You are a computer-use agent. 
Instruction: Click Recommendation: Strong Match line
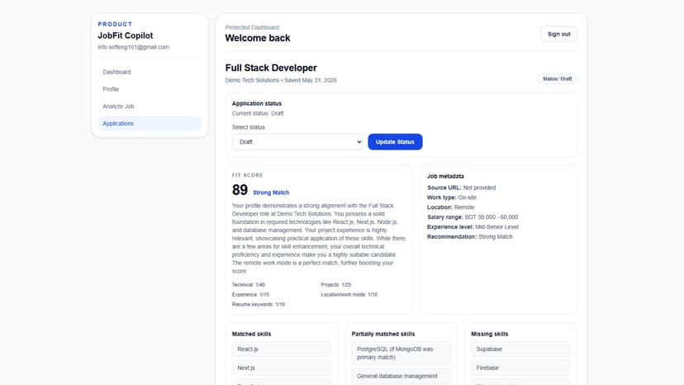470,237
